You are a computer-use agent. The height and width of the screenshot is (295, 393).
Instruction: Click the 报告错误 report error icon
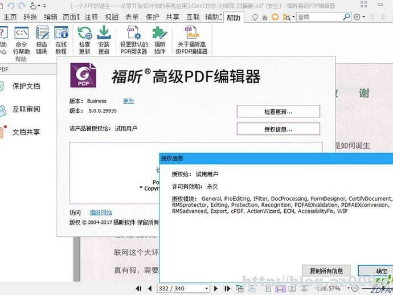click(42, 40)
